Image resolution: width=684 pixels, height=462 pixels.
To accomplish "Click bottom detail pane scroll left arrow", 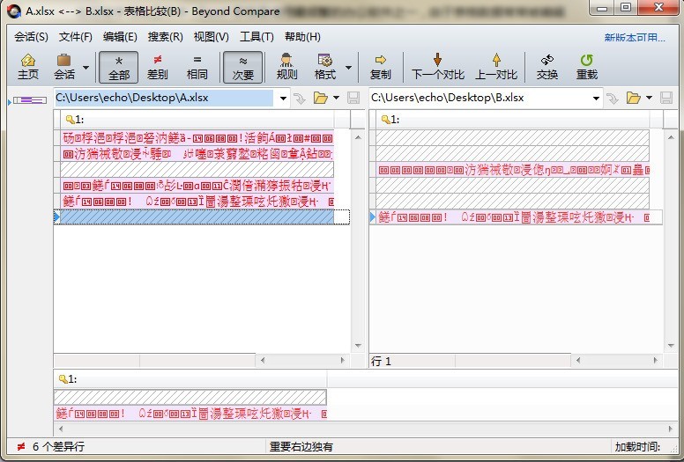I will click(x=60, y=429).
